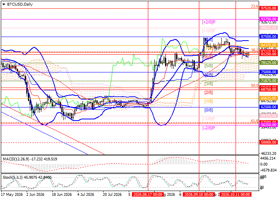This screenshot has height=199, width=279.
Task: Select the 84375.00 orange price label
Action: pyautogui.click(x=269, y=45)
